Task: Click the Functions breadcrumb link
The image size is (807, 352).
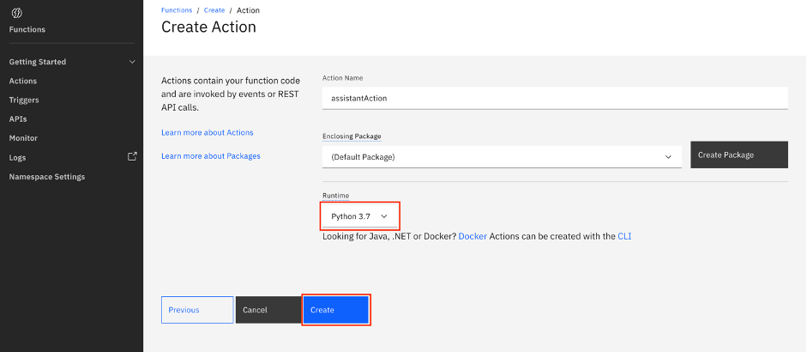Action: (178, 10)
